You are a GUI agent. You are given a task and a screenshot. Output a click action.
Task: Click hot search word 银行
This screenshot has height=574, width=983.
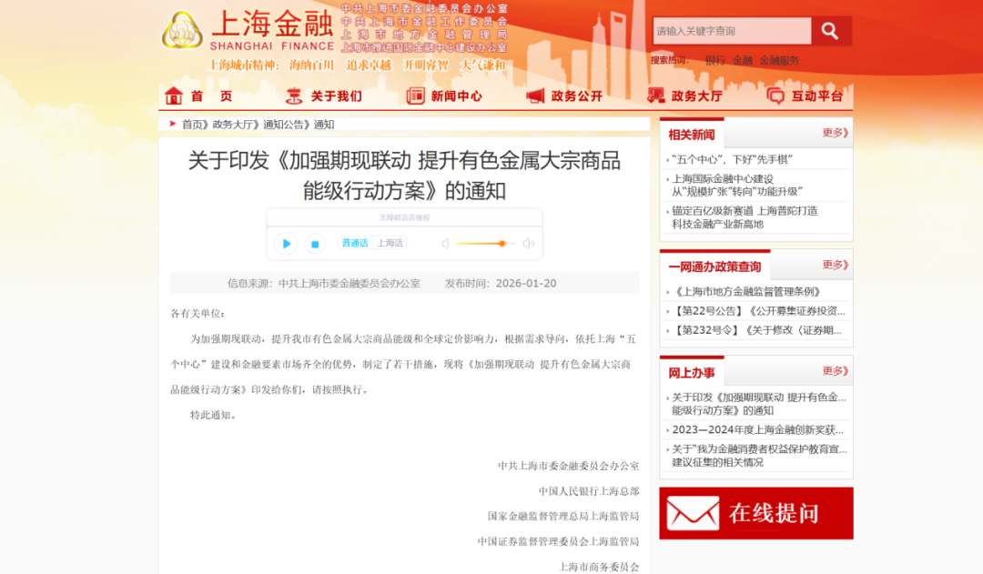coord(714,60)
